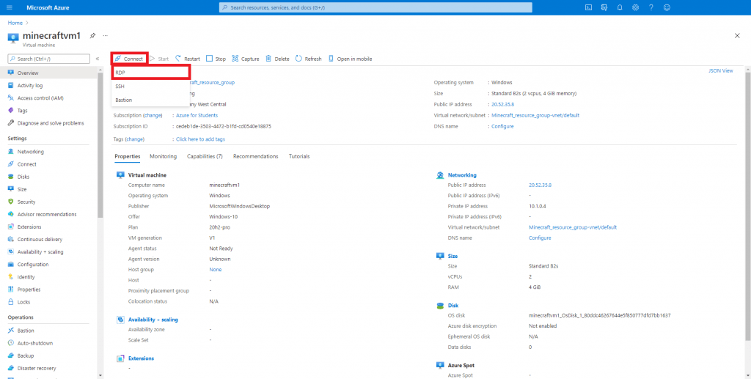Click Restart in the toolbar

click(x=187, y=59)
